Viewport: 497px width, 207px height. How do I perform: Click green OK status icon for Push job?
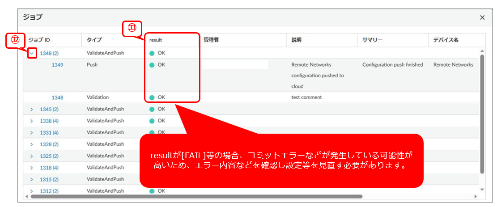(x=152, y=65)
